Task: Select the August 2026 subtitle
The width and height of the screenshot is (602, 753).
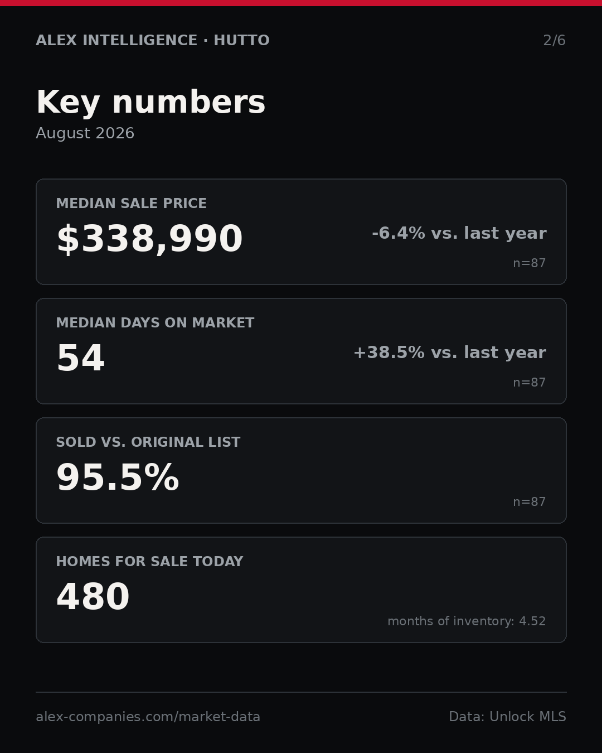Action: coord(85,133)
